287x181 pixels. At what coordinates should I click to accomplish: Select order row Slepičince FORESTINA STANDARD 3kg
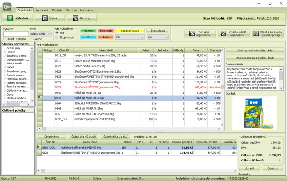[x=137, y=153]
